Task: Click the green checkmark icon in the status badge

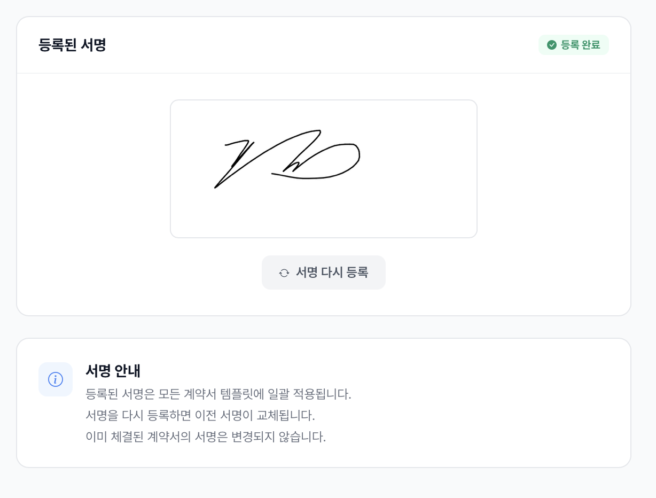Action: click(552, 45)
